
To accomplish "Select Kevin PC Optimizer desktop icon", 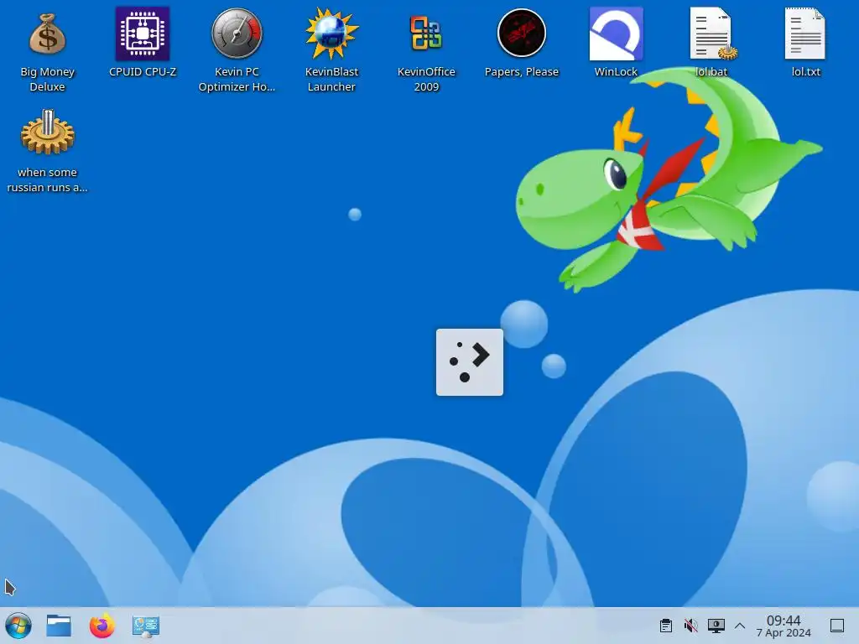I will click(237, 34).
